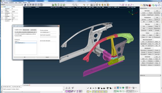Select the 'main ( )' function list entry

tap(26, 42)
